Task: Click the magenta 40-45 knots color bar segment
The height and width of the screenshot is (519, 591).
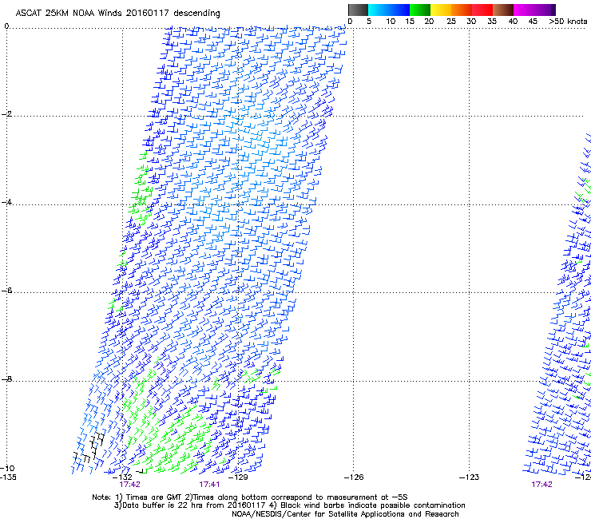Action: [524, 10]
